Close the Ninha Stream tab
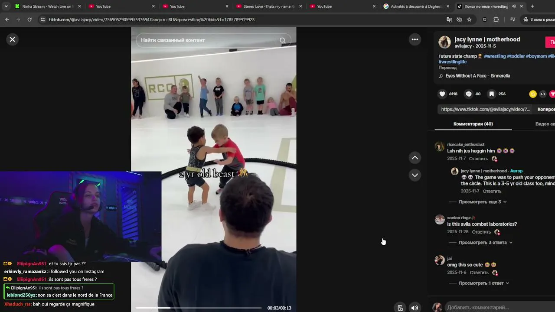Viewport: 555px width, 312px height. [x=79, y=6]
